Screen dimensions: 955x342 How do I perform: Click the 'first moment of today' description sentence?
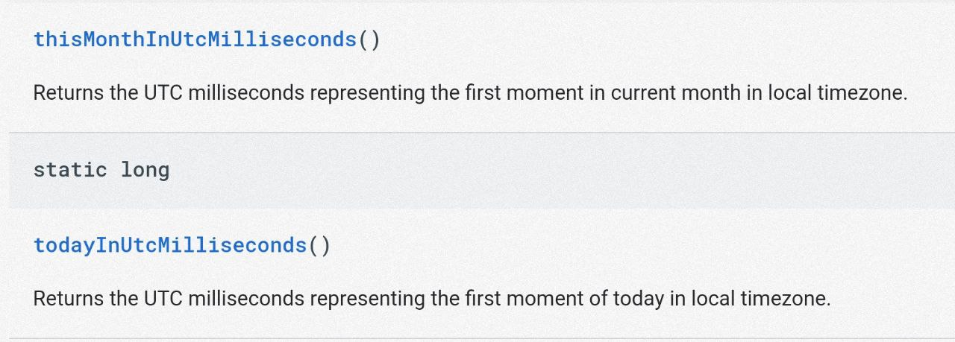click(x=431, y=299)
